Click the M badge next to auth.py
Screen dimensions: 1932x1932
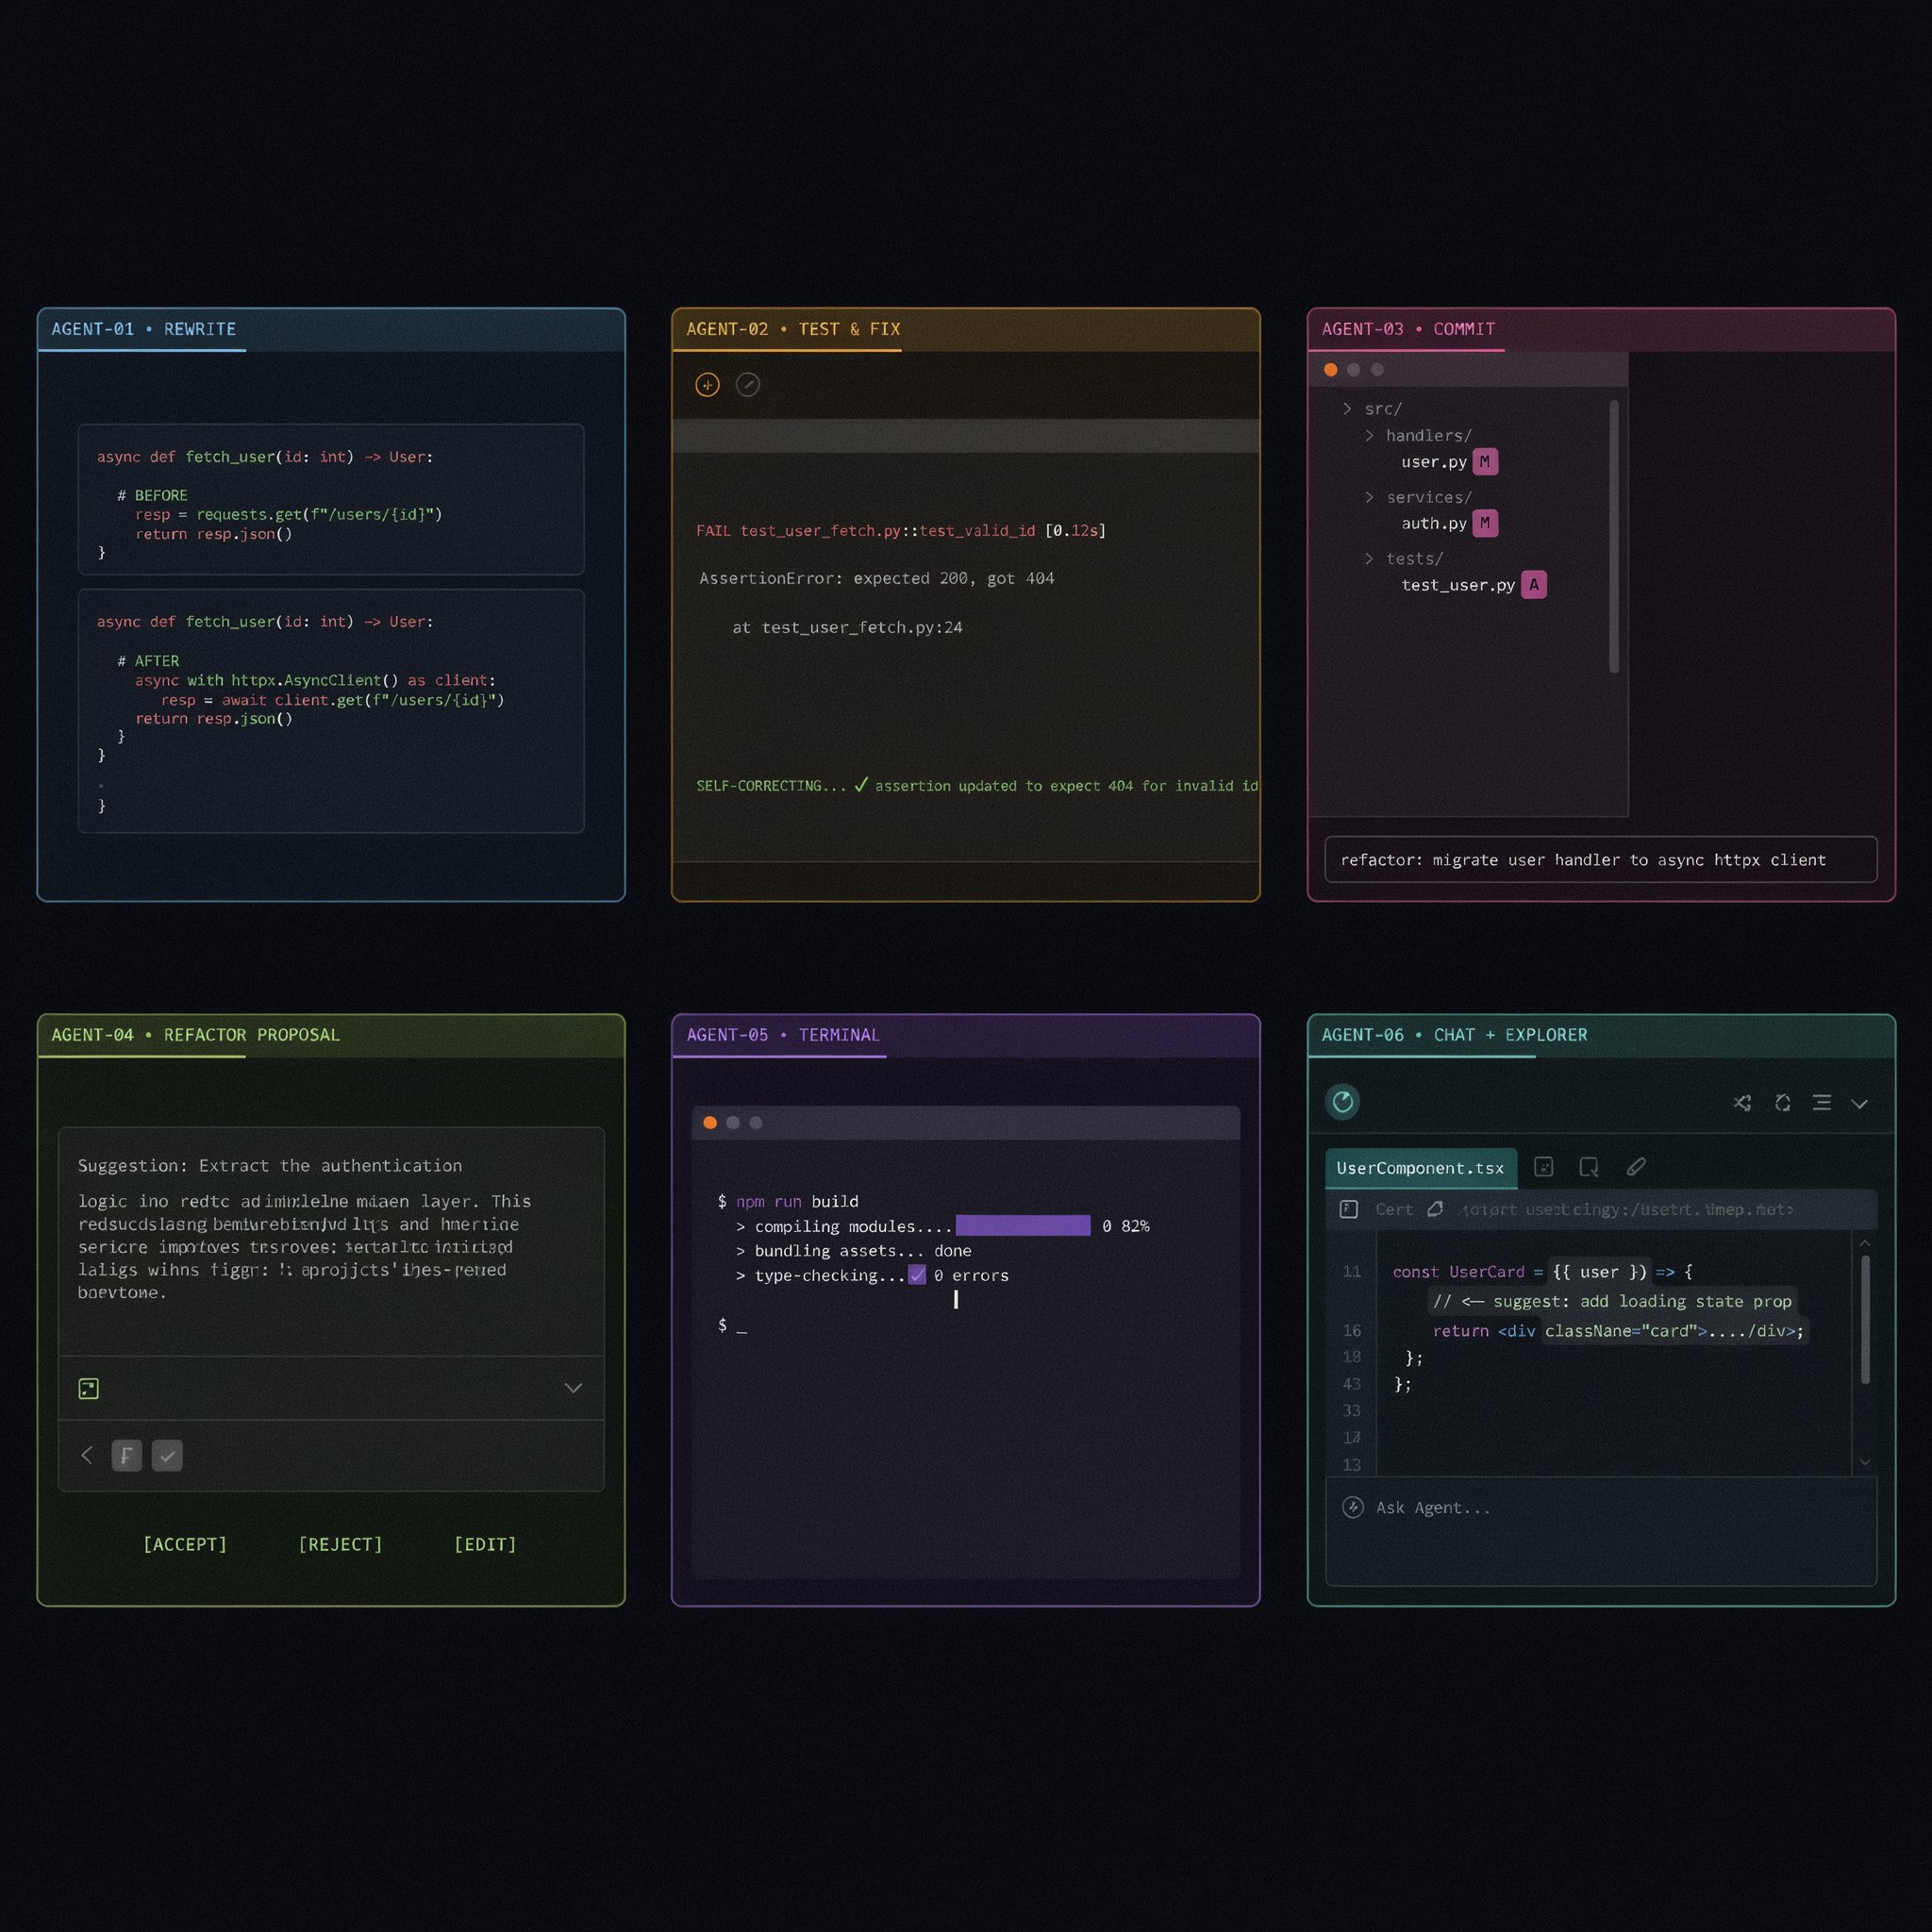click(1485, 523)
